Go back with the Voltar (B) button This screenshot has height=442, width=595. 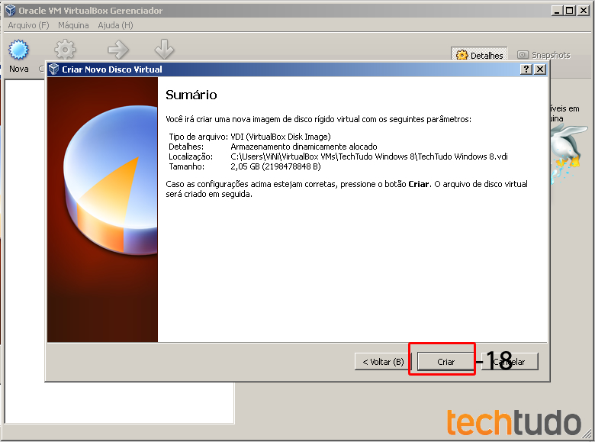click(x=383, y=362)
